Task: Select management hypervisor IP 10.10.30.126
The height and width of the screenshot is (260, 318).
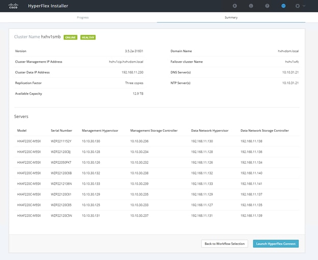Action: coord(91,162)
